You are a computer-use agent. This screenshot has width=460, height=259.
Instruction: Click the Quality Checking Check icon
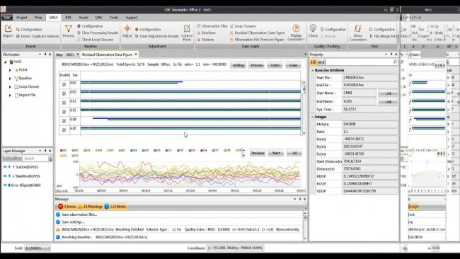[313, 28]
